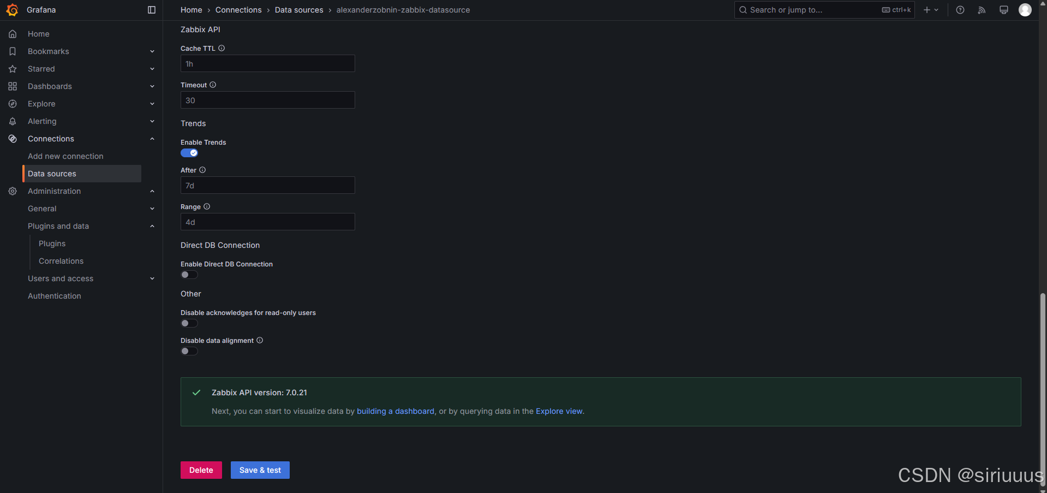Click the Home house icon in sidebar
The image size is (1047, 493).
(x=13, y=34)
